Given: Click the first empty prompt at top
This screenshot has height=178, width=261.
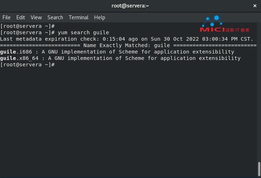Looking at the screenshot, I should coord(27,26).
